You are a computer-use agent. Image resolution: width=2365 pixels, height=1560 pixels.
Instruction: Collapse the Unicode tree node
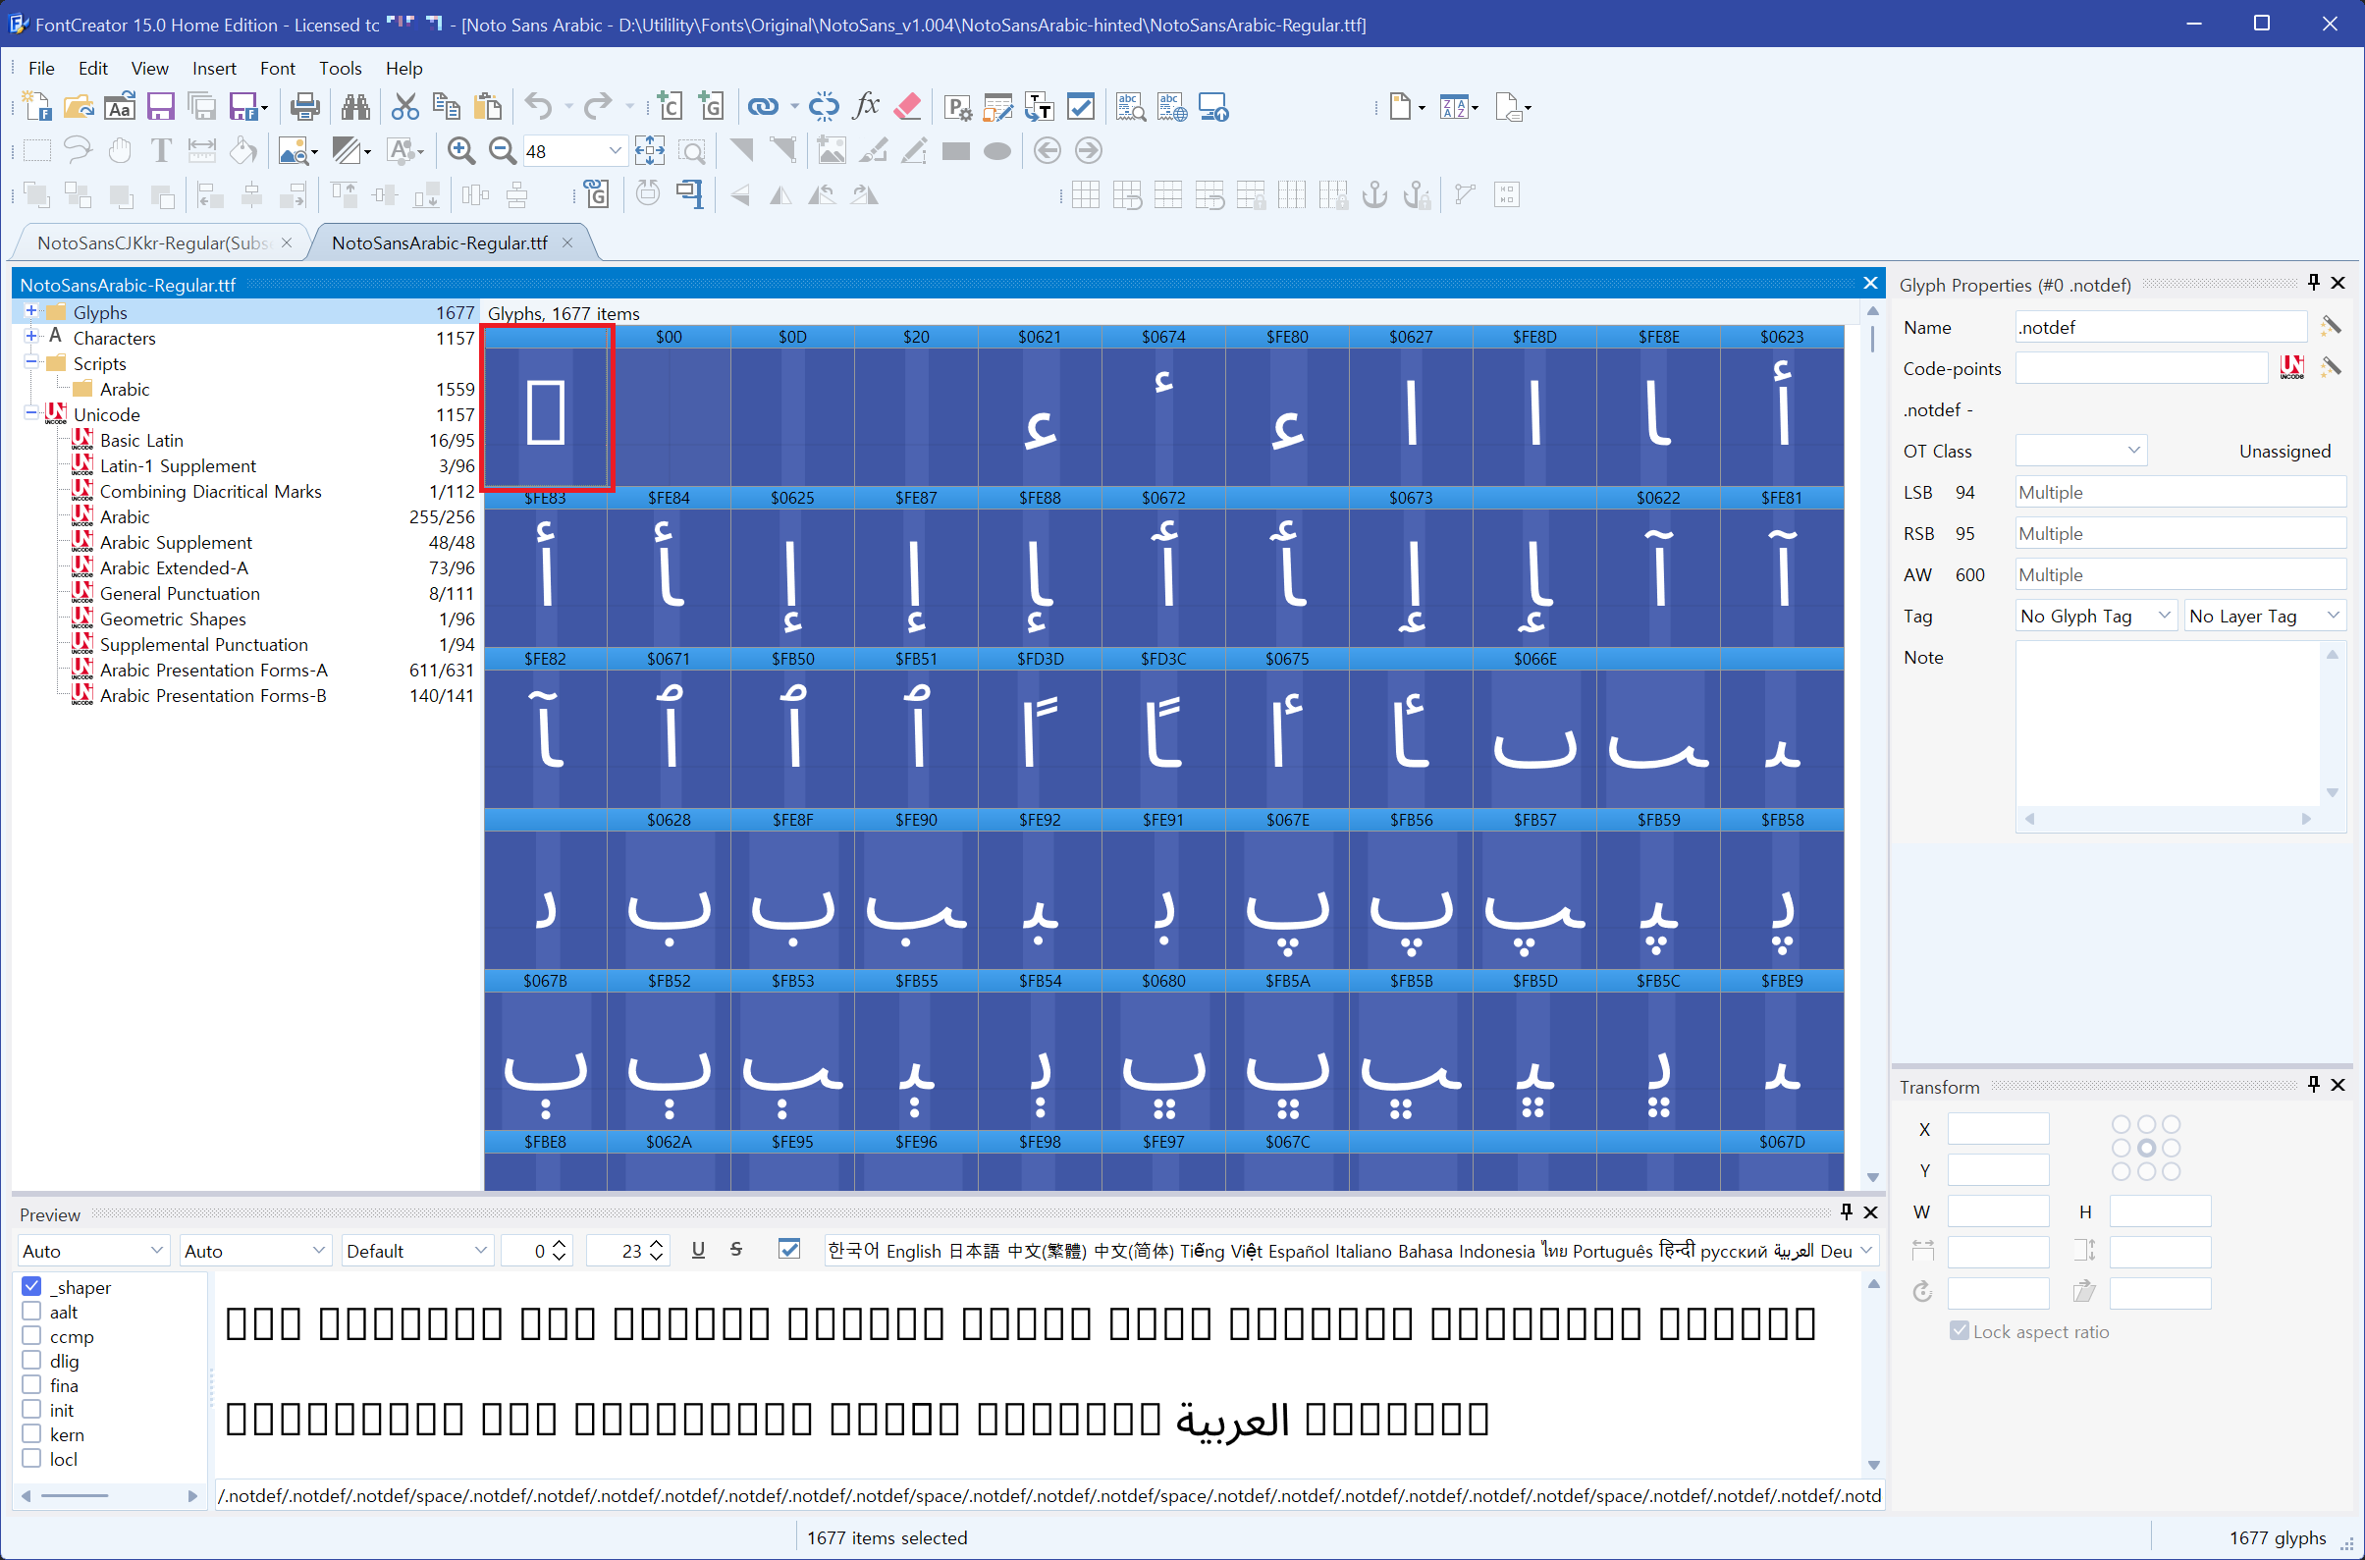click(30, 413)
